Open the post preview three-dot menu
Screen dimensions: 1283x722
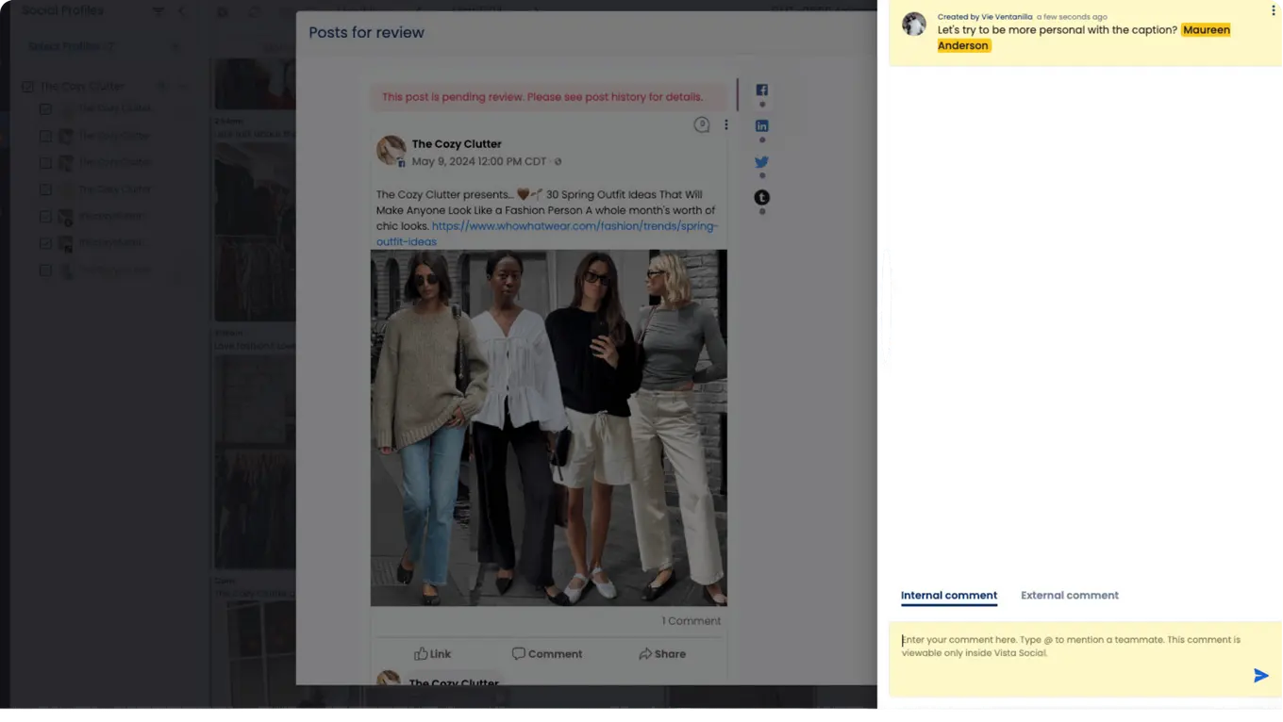(725, 124)
